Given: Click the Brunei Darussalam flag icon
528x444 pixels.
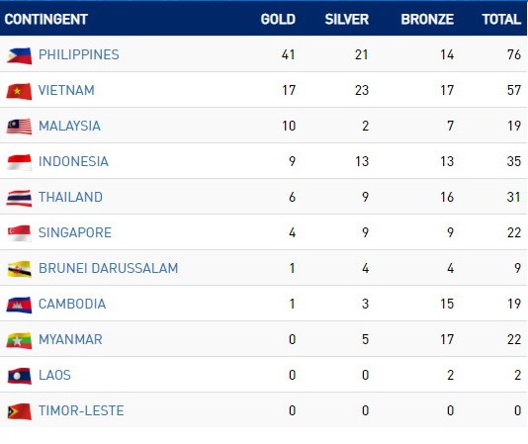Looking at the screenshot, I should point(19,269).
